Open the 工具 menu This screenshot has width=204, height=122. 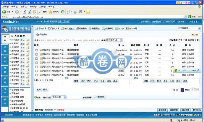42,6
